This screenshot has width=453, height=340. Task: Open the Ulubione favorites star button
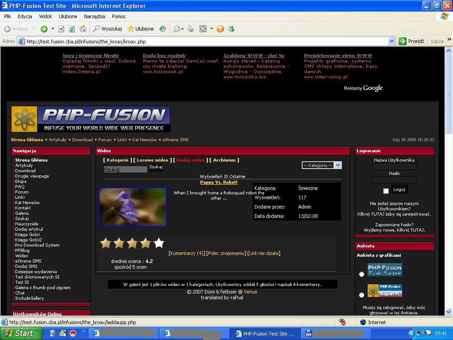[x=140, y=29]
